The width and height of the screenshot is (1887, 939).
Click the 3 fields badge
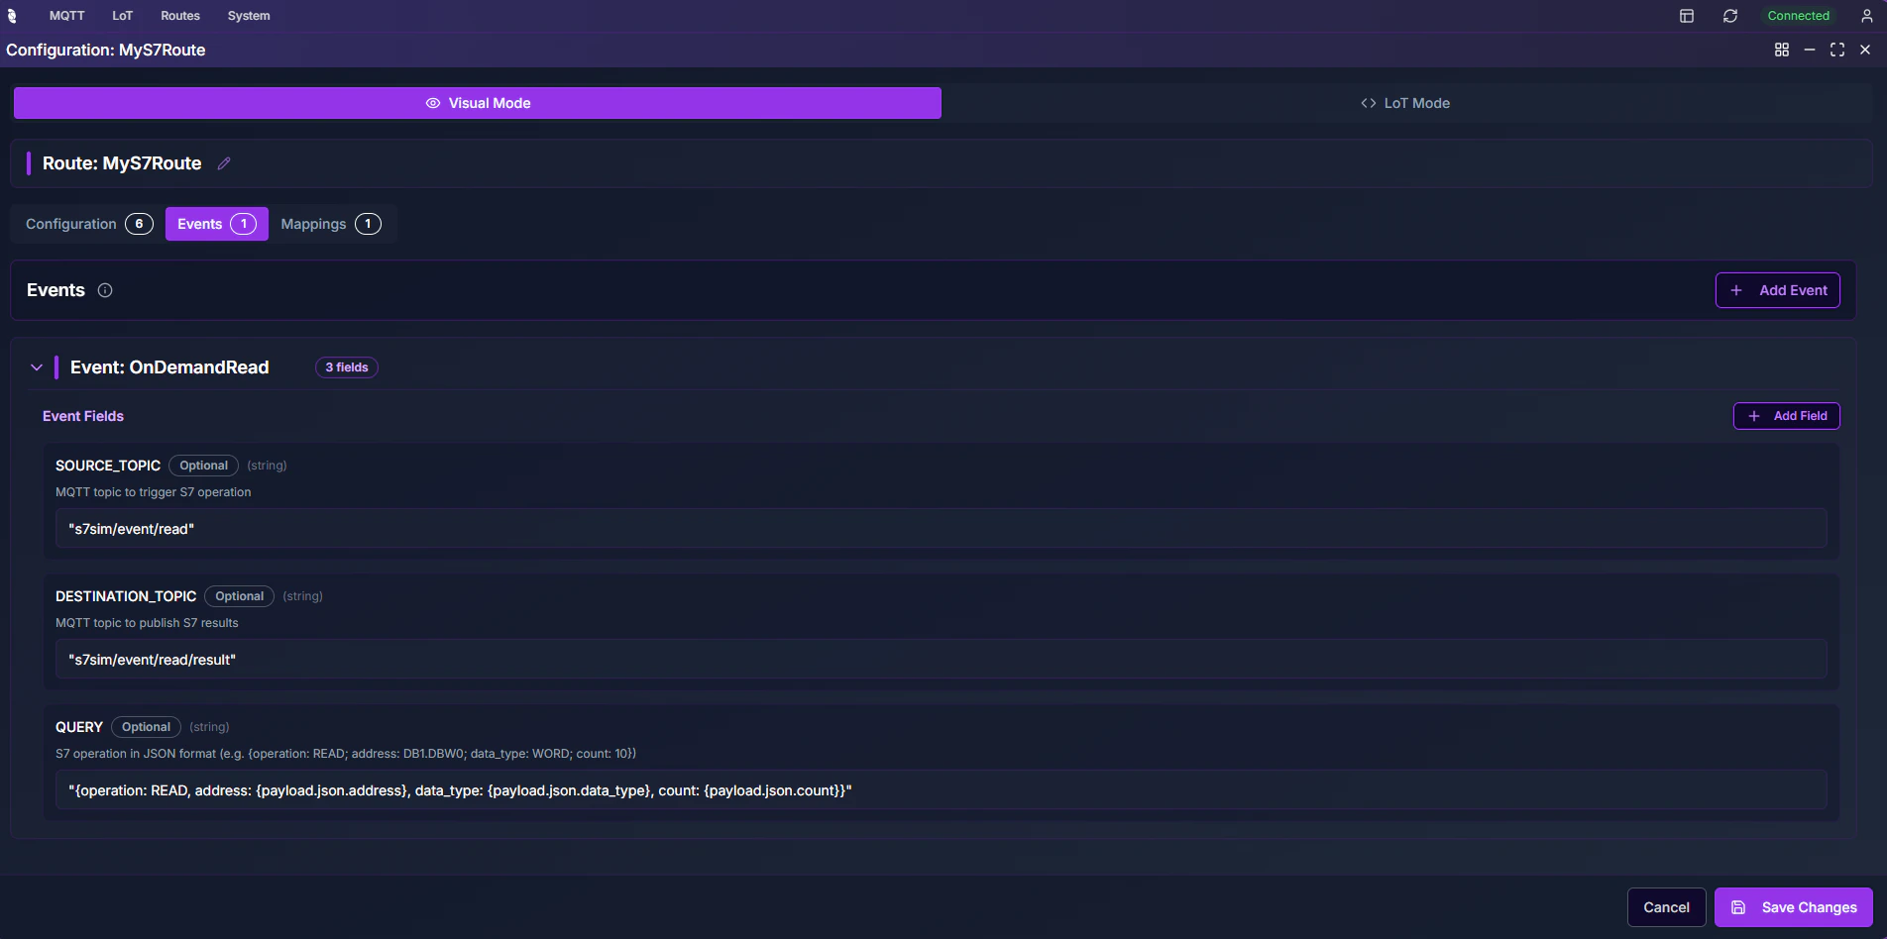pos(347,367)
